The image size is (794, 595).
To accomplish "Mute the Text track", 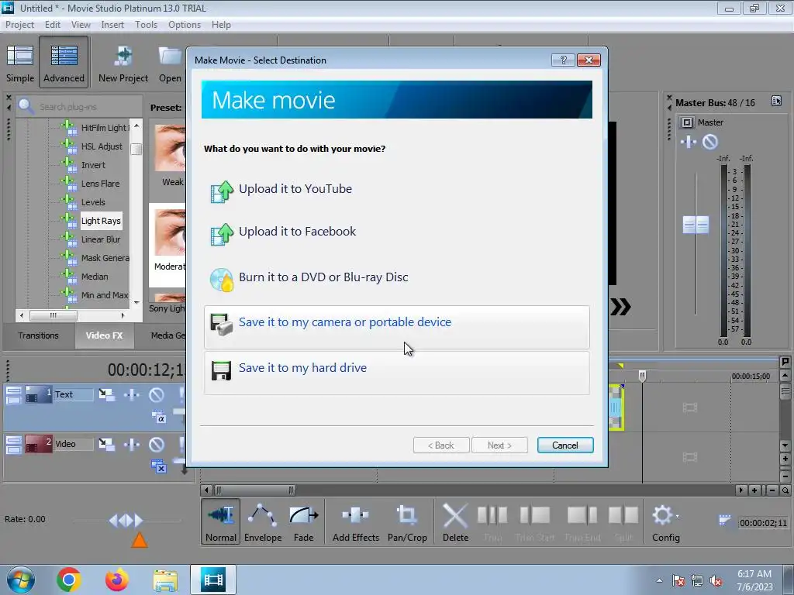I will coord(157,394).
